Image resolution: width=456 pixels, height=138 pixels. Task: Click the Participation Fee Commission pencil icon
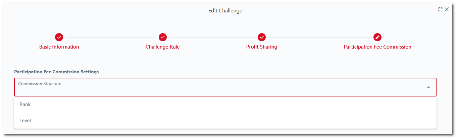coord(377,37)
